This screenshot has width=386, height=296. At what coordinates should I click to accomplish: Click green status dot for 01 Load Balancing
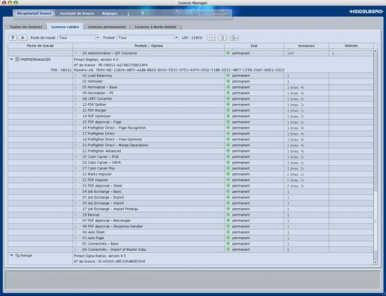[x=228, y=75]
